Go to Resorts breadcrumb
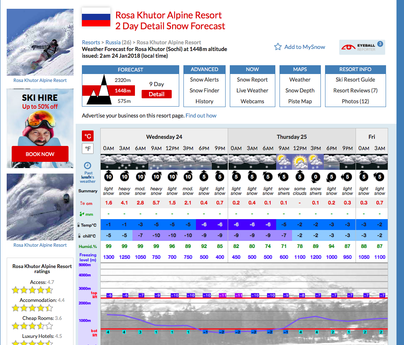404x345 pixels. 91,42
